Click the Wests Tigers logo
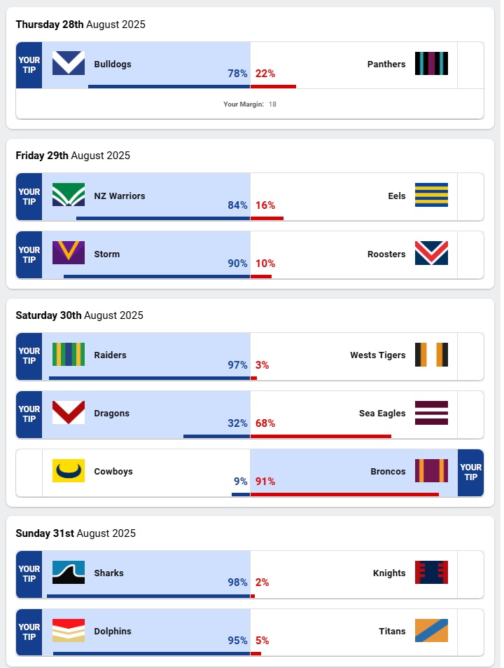Viewport: 504px width, 668px height. [431, 354]
